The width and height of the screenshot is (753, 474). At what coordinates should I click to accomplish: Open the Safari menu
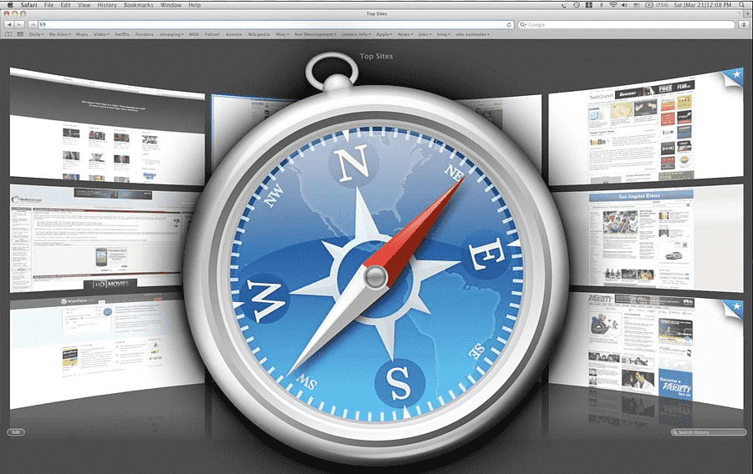pos(28,5)
